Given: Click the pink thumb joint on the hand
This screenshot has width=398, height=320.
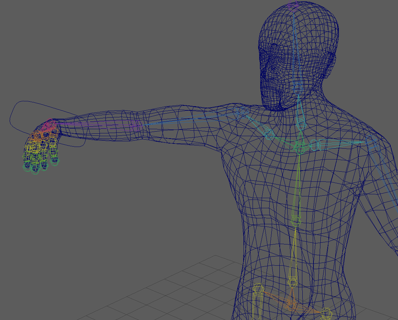Looking at the screenshot, I should (50, 123).
